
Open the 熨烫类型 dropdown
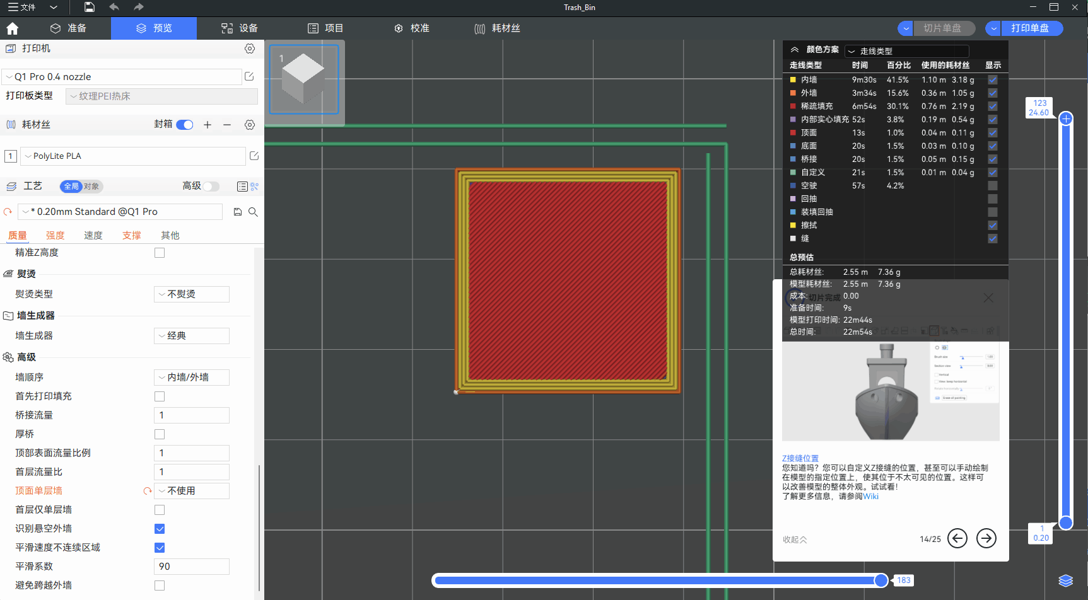coord(192,294)
